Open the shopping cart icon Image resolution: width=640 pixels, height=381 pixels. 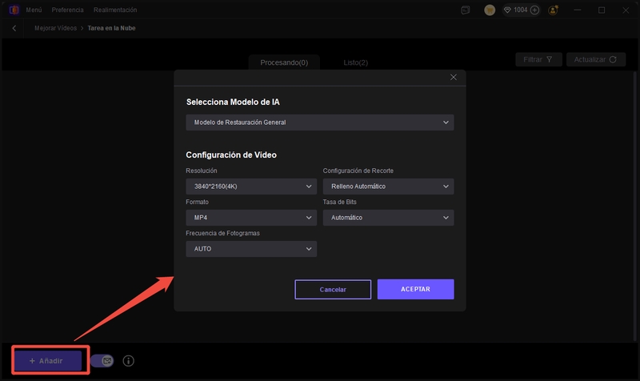[490, 10]
